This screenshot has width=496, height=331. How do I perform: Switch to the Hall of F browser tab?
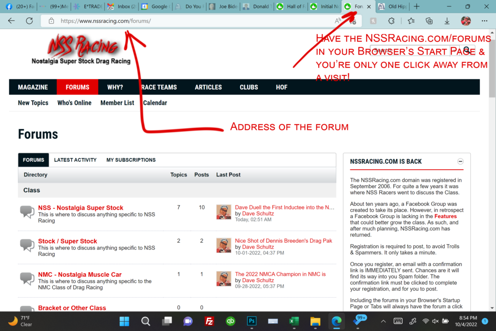coord(291,6)
